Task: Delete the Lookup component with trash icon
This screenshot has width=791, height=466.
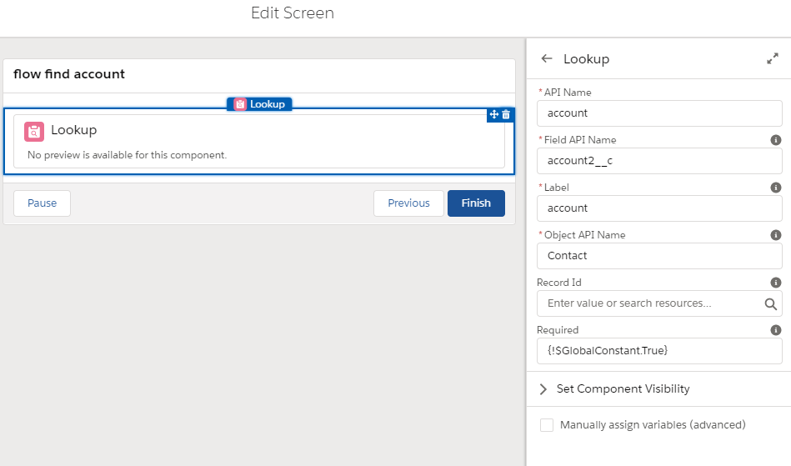Action: pyautogui.click(x=506, y=115)
